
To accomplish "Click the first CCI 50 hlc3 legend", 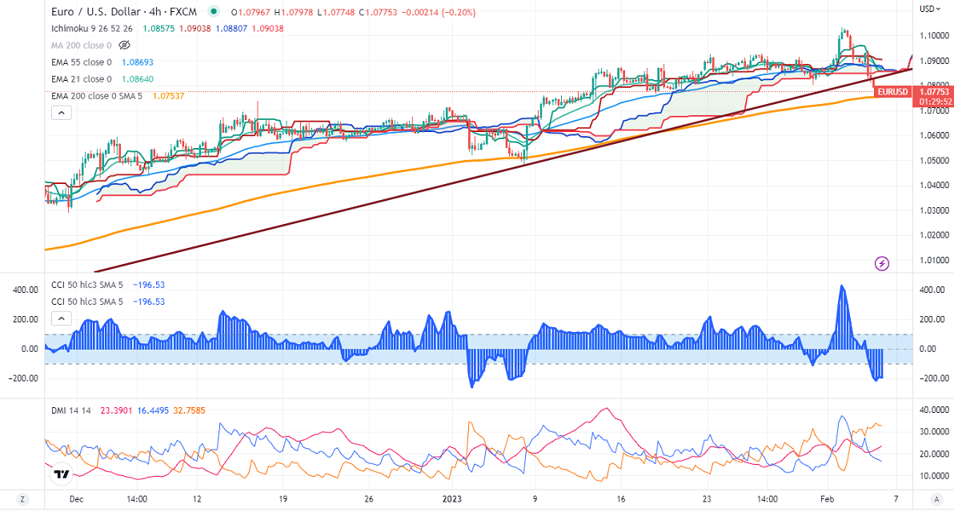I will (x=87, y=285).
